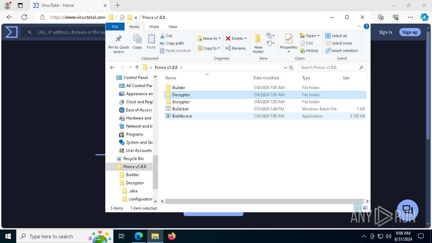Collapse the ribbon with the chevron

click(x=359, y=26)
